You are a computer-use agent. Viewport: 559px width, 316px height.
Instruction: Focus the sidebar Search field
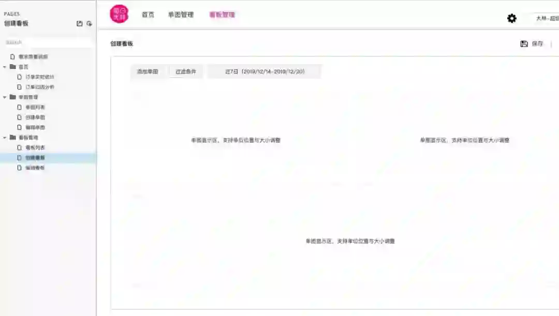(48, 42)
